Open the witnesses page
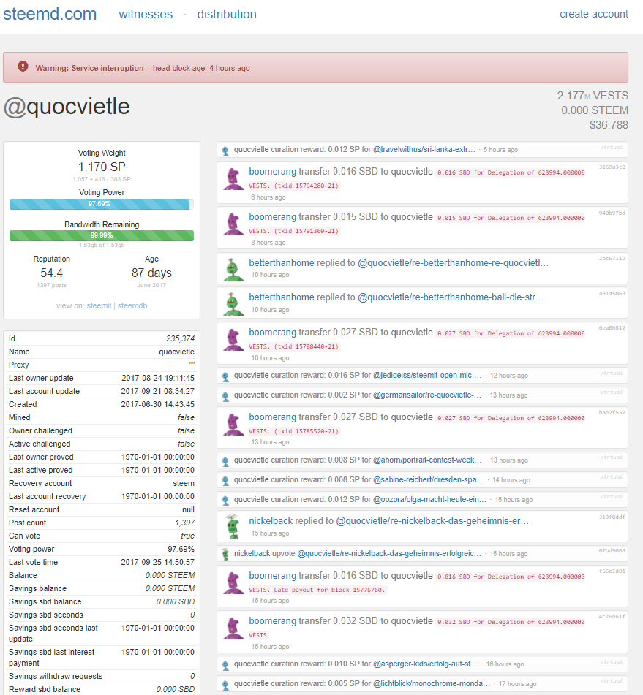The image size is (643, 695). [146, 14]
